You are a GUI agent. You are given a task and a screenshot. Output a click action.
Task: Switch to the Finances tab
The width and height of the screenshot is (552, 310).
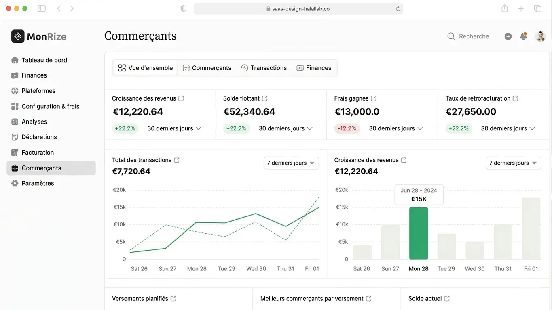(314, 67)
